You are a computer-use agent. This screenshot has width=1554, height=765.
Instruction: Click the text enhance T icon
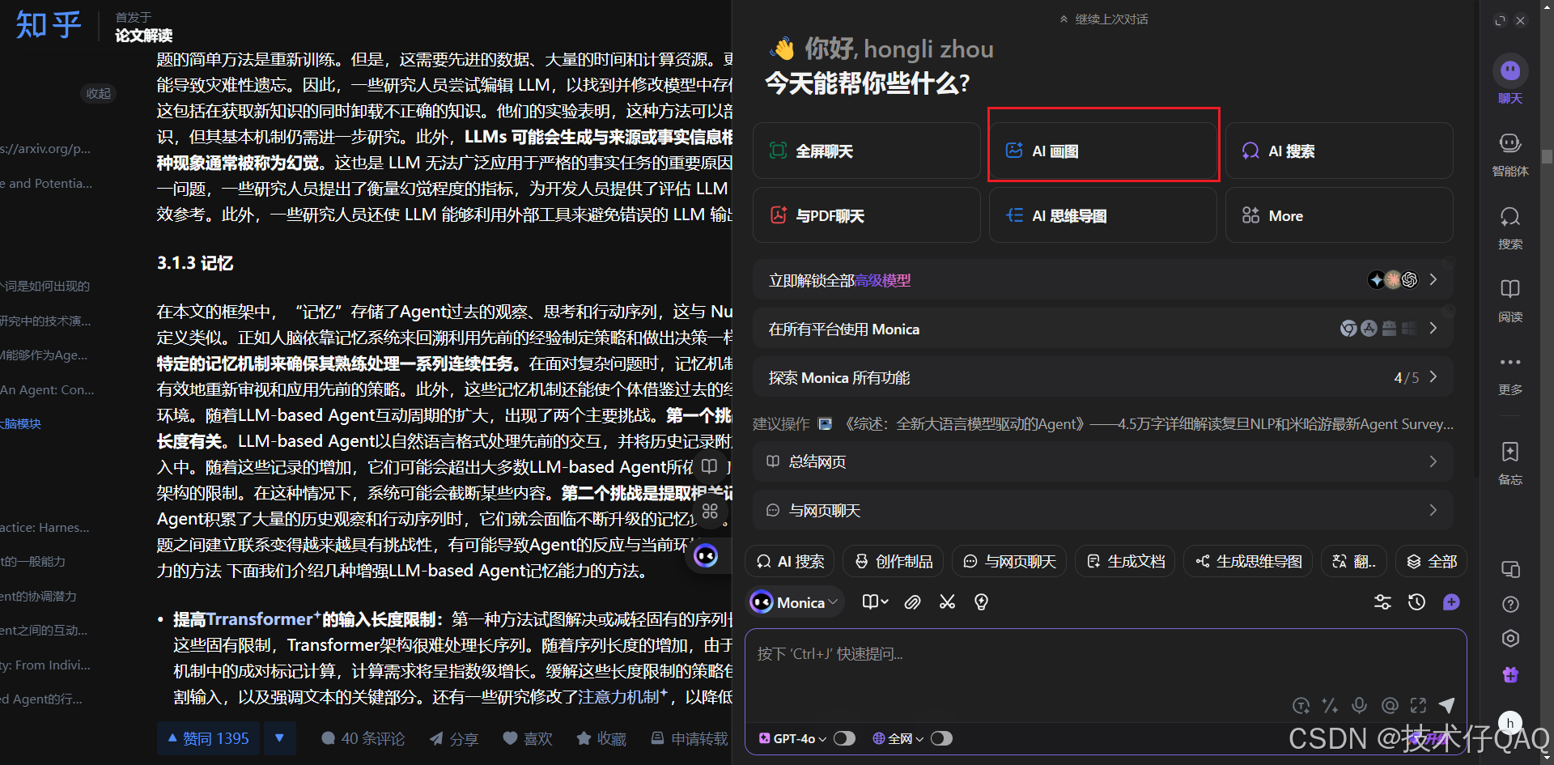tap(1301, 705)
